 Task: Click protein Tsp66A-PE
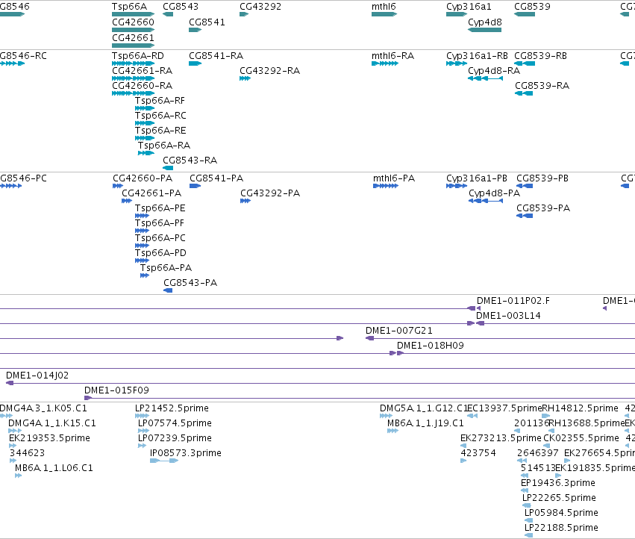pyautogui.click(x=142, y=216)
